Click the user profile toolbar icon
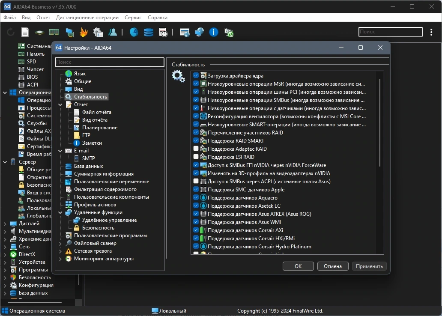This screenshot has width=442, height=316. 113,32
